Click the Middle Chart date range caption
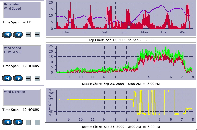This screenshot has height=130, width=197. 121,84
